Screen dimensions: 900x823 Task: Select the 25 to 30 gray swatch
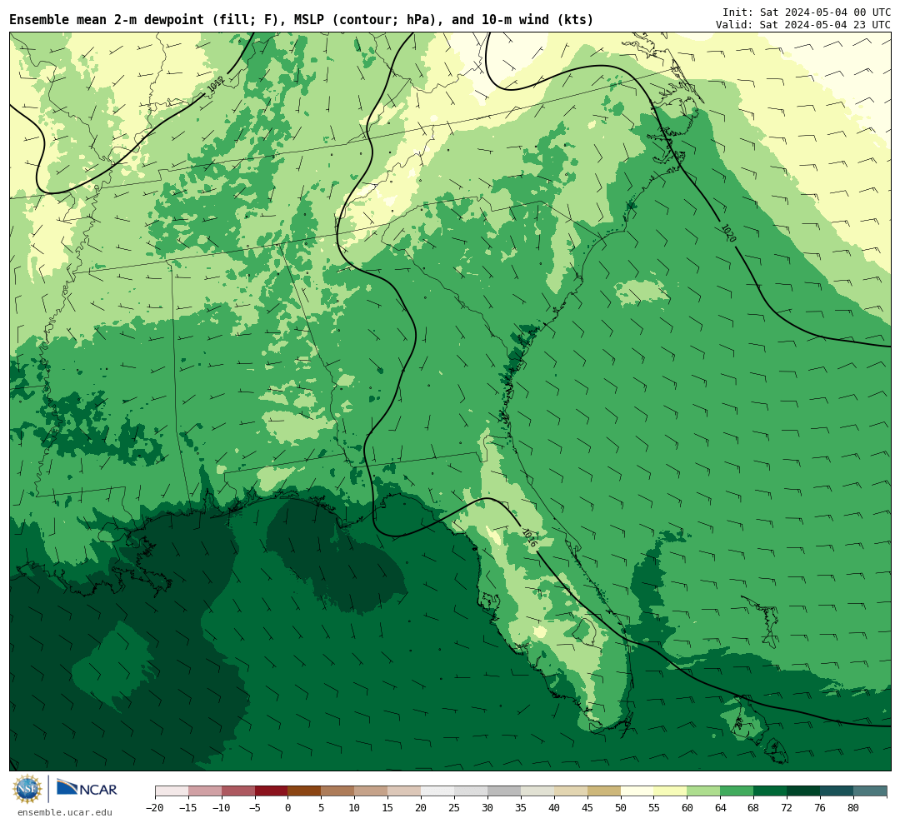tap(471, 791)
